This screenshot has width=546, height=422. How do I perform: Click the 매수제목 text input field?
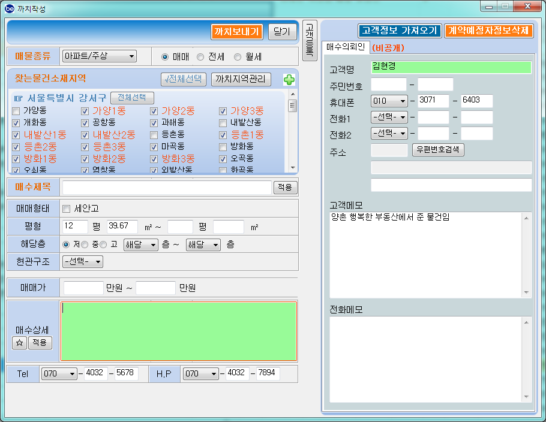(167, 188)
